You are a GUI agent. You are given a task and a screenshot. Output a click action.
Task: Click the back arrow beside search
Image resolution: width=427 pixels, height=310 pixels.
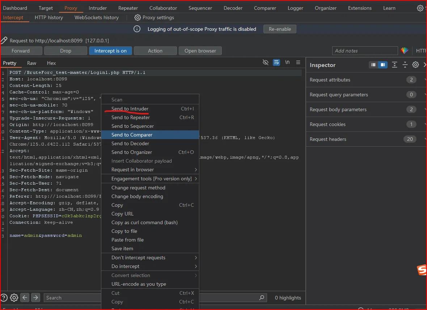pyautogui.click(x=25, y=298)
